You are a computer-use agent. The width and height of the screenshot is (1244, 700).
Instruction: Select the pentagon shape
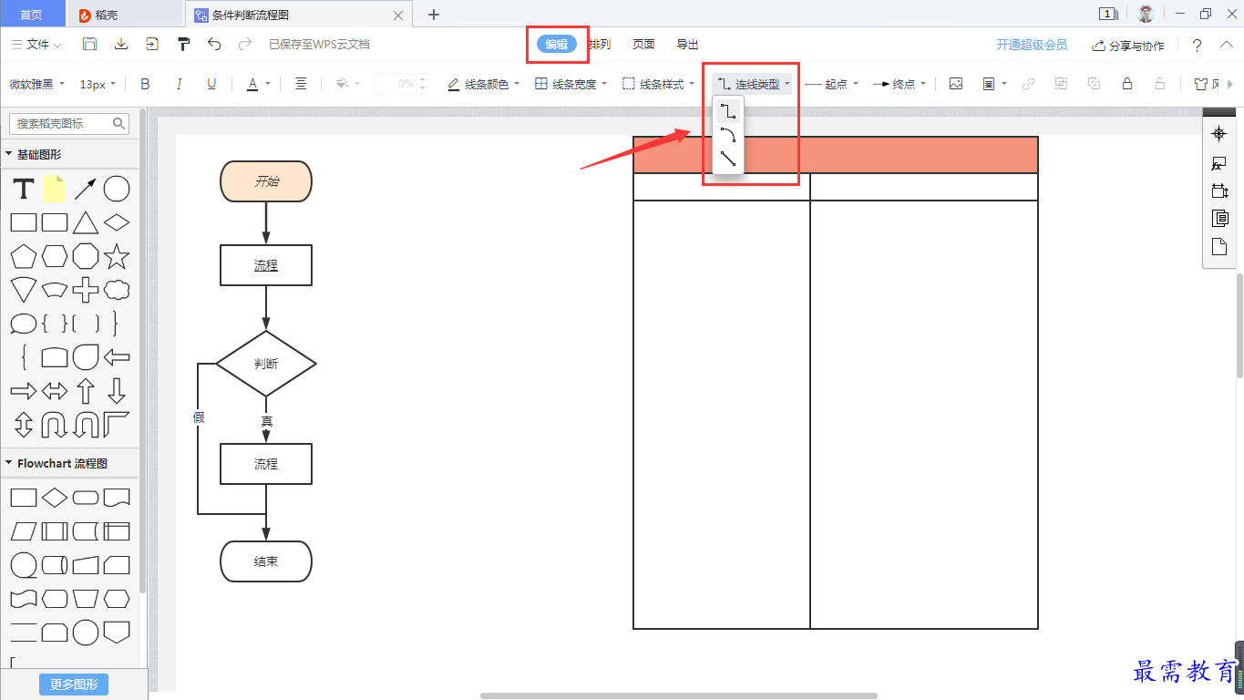[24, 257]
